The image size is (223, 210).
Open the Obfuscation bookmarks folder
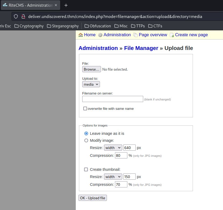[98, 26]
